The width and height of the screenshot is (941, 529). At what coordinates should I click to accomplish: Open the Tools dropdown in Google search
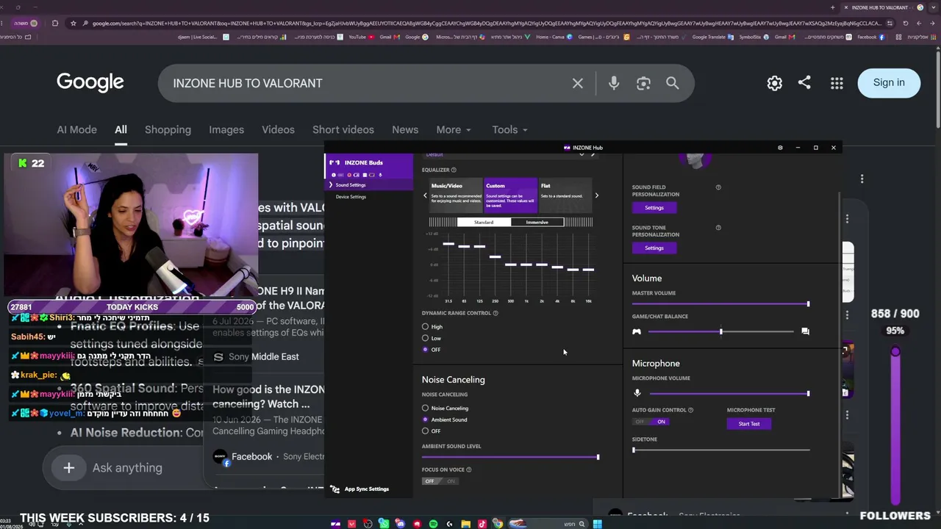[x=509, y=129]
